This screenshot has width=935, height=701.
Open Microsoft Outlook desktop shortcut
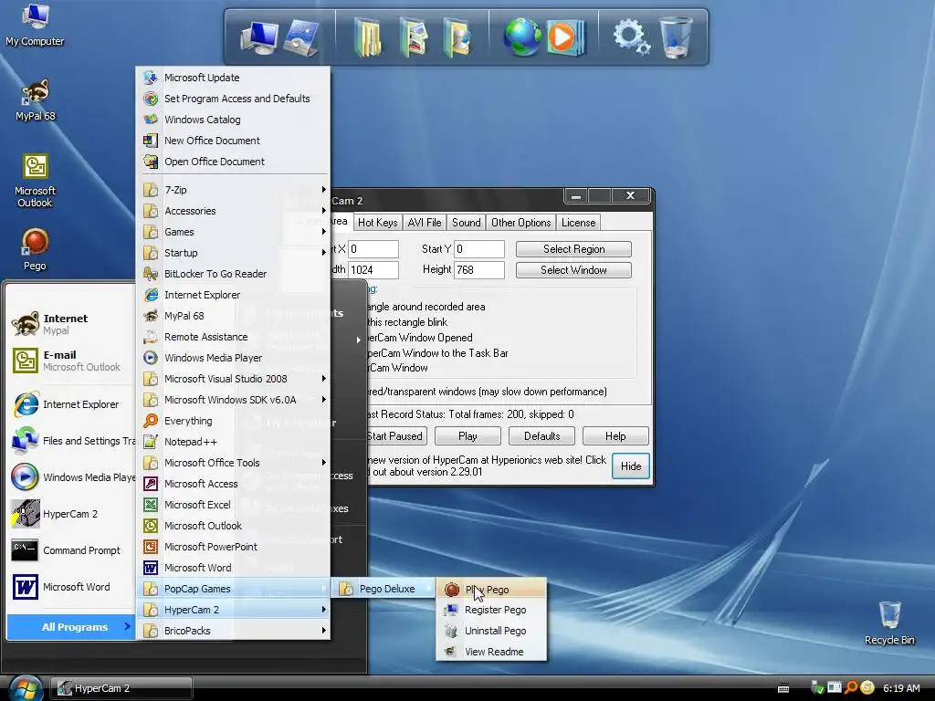(x=35, y=181)
